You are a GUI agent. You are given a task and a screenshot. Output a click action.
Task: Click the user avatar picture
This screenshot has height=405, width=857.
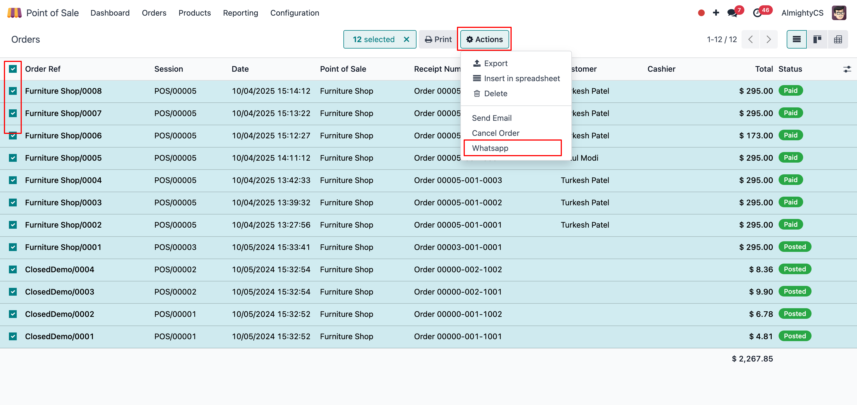pyautogui.click(x=839, y=13)
